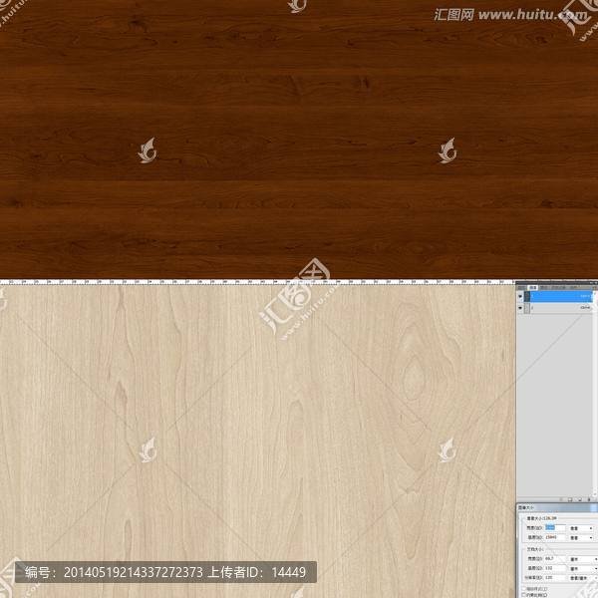This screenshot has width=598, height=598.
Task: Open pixel width unit dropdown
Action: [x=581, y=528]
